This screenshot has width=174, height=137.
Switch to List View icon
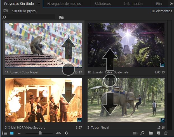[4, 133]
